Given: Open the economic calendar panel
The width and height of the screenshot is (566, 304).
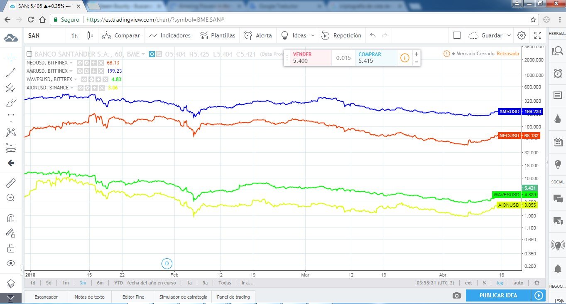Looking at the screenshot, I should (x=557, y=142).
